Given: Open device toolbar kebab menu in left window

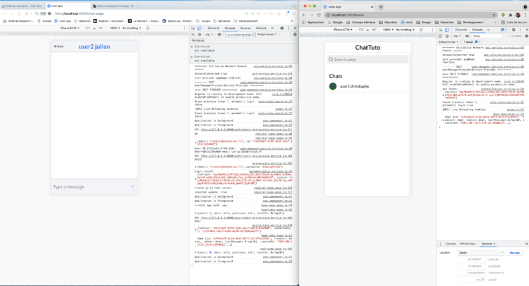Looking at the screenshot, I should click(x=184, y=28).
